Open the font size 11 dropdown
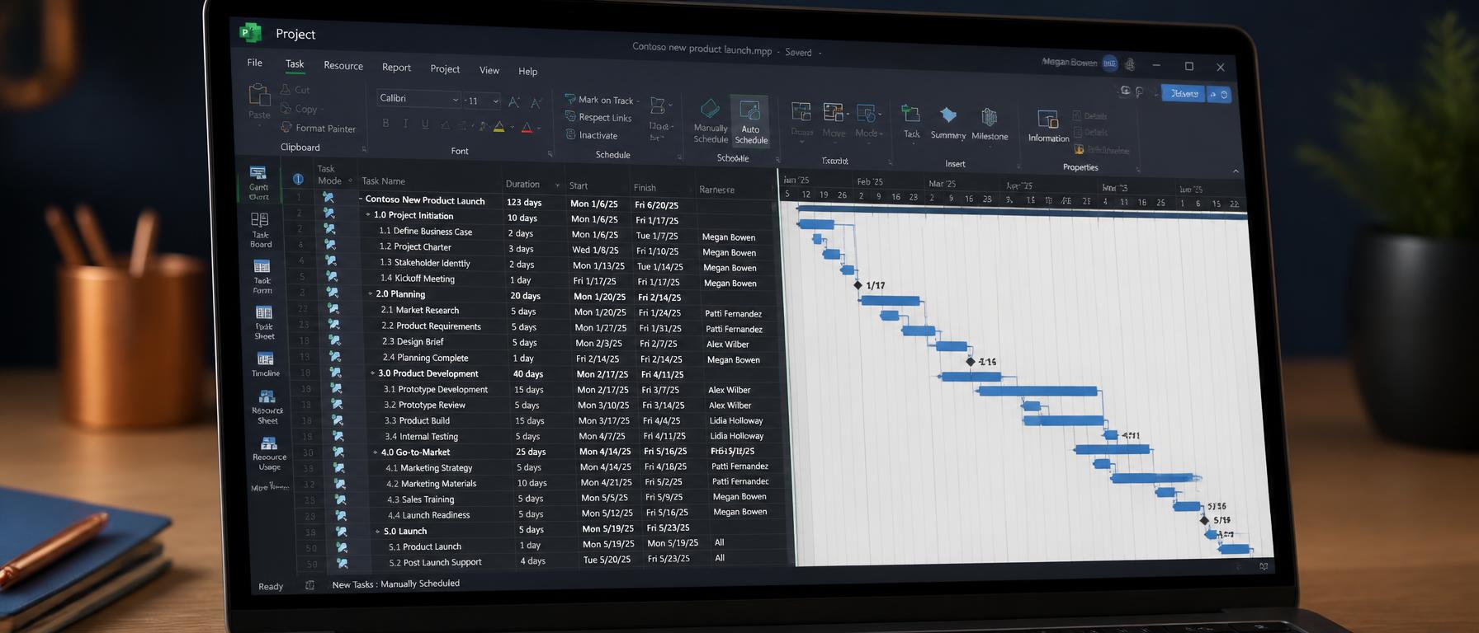The height and width of the screenshot is (633, 1479). pos(495,101)
